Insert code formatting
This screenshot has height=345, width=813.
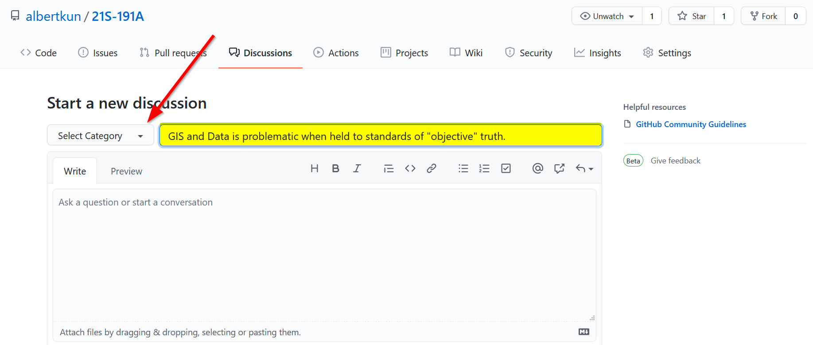click(x=410, y=168)
